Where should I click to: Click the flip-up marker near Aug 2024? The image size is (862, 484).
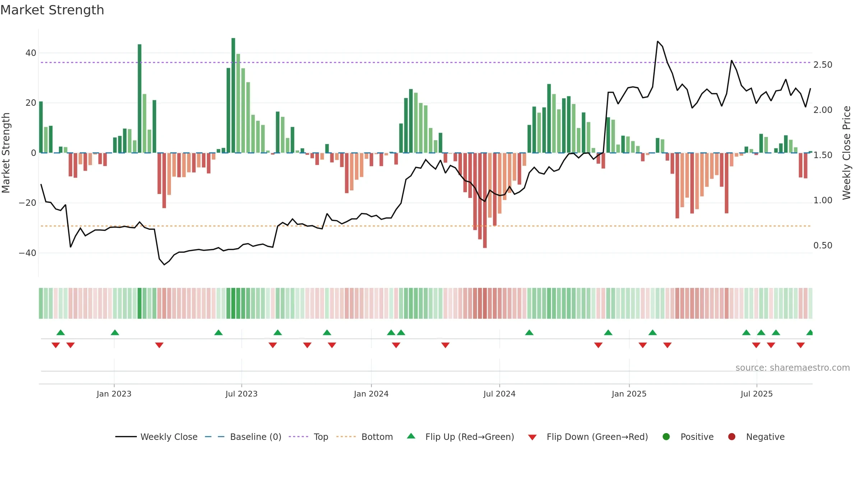(529, 332)
